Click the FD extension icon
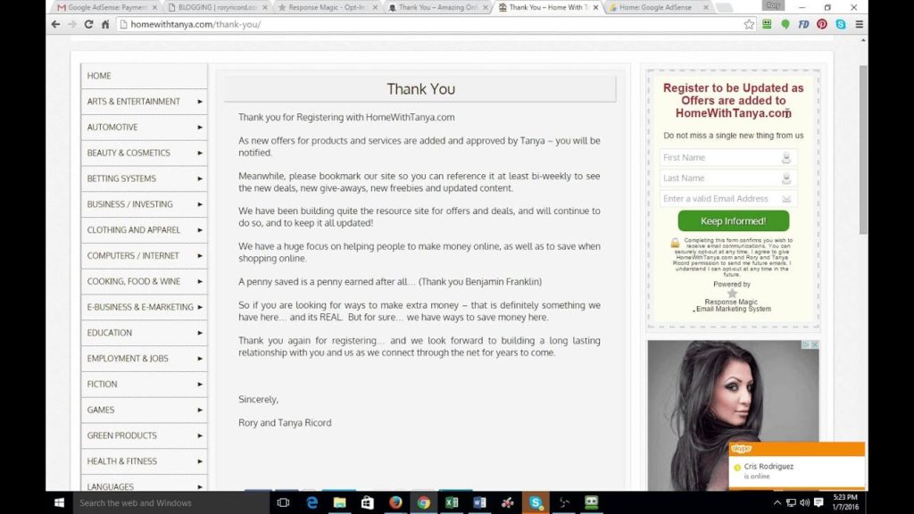Screen dimensions: 914x514 tap(803, 24)
